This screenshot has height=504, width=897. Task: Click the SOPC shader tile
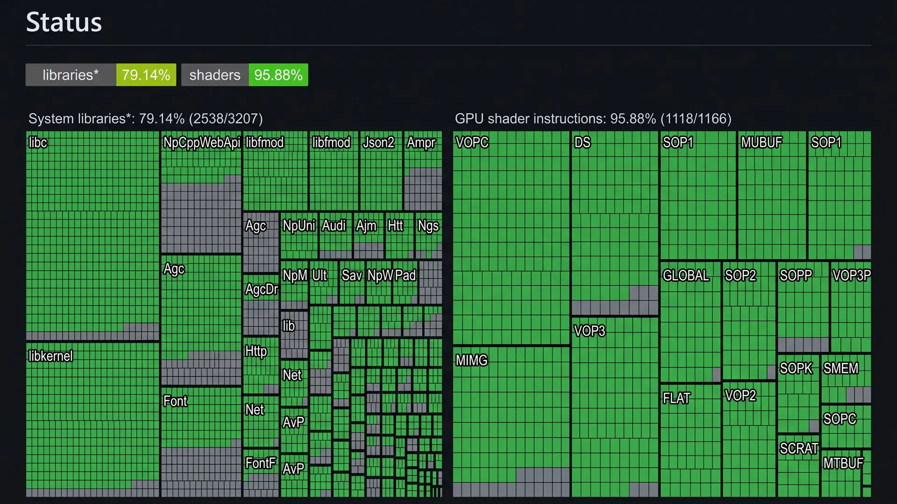(x=846, y=427)
